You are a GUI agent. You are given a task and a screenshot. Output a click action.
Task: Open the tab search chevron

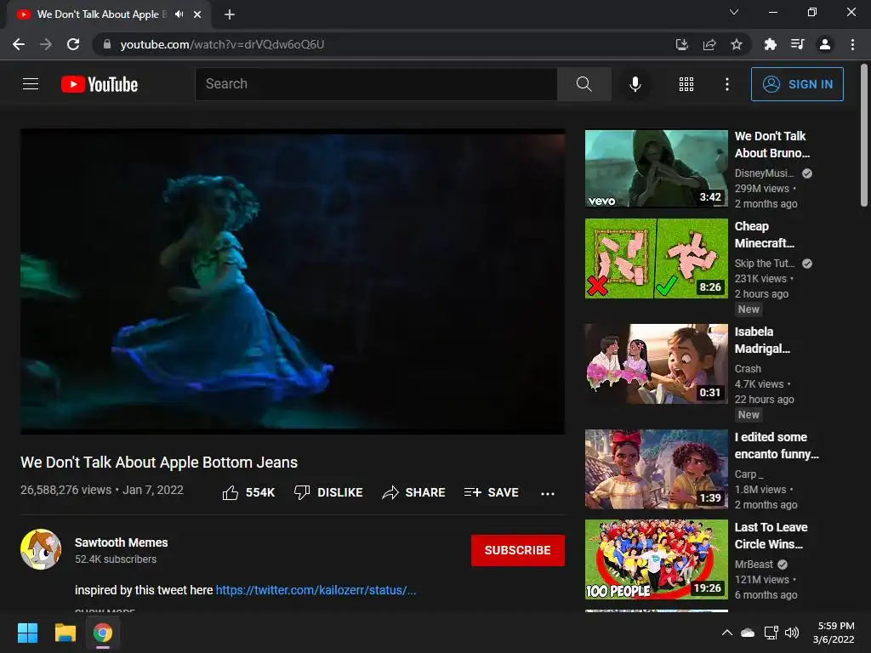[734, 12]
